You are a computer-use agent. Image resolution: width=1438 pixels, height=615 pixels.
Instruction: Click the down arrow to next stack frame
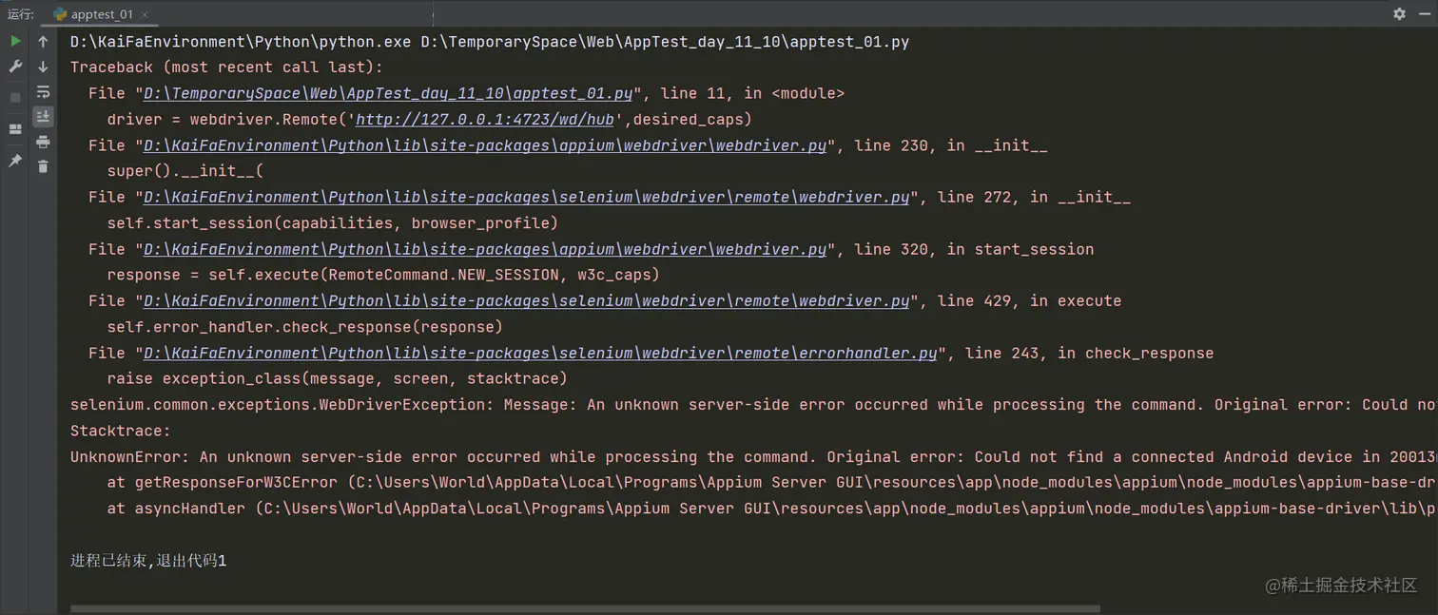pyautogui.click(x=43, y=67)
